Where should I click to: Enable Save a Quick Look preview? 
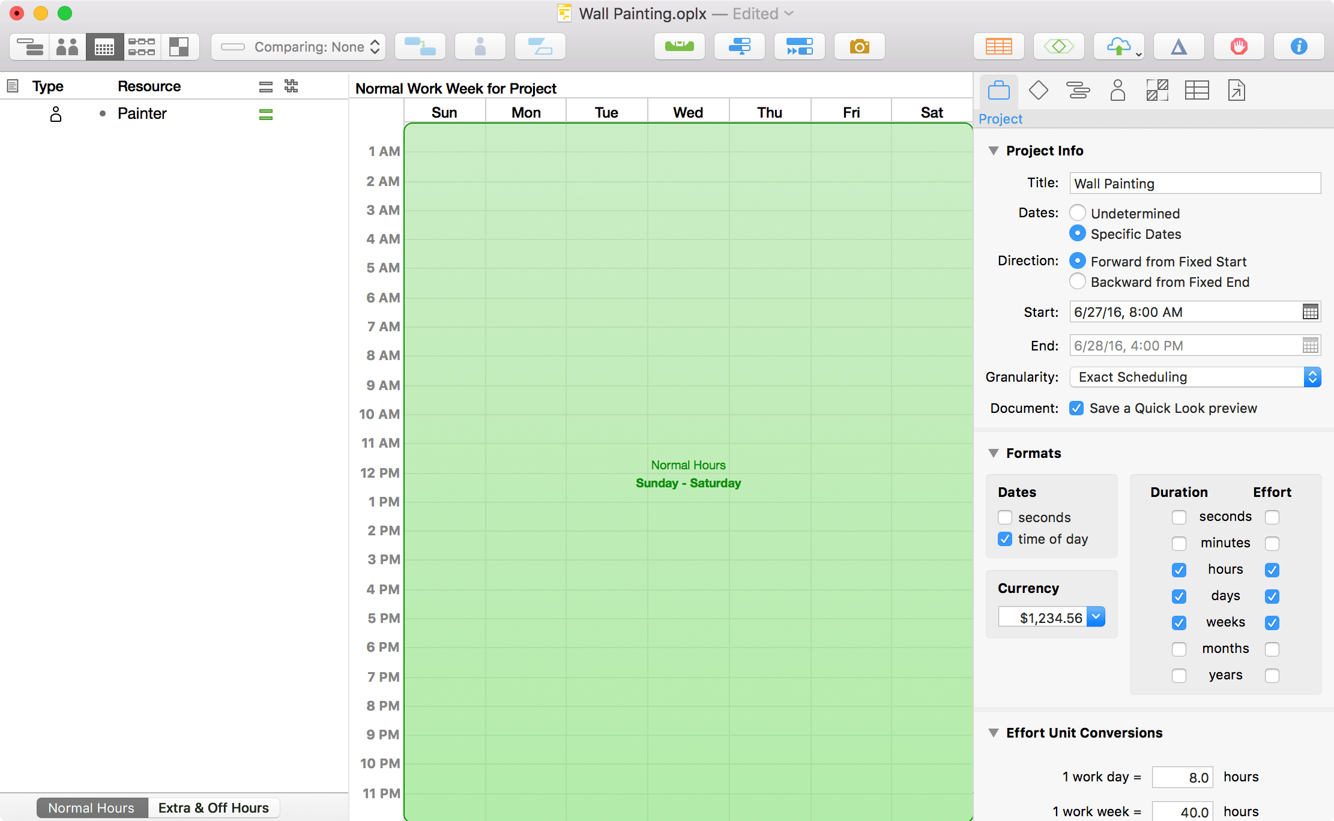tap(1076, 407)
